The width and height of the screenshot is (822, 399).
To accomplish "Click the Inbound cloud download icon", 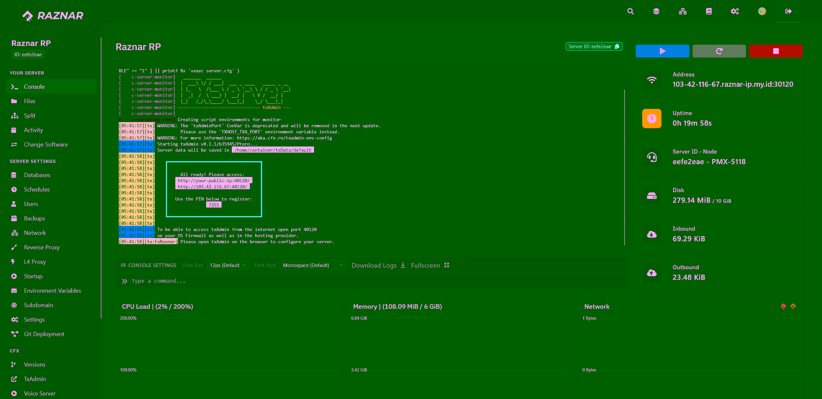I will tap(652, 234).
